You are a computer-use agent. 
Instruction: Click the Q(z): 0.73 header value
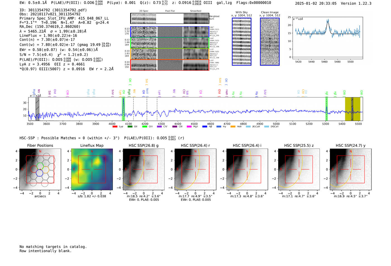154,3
